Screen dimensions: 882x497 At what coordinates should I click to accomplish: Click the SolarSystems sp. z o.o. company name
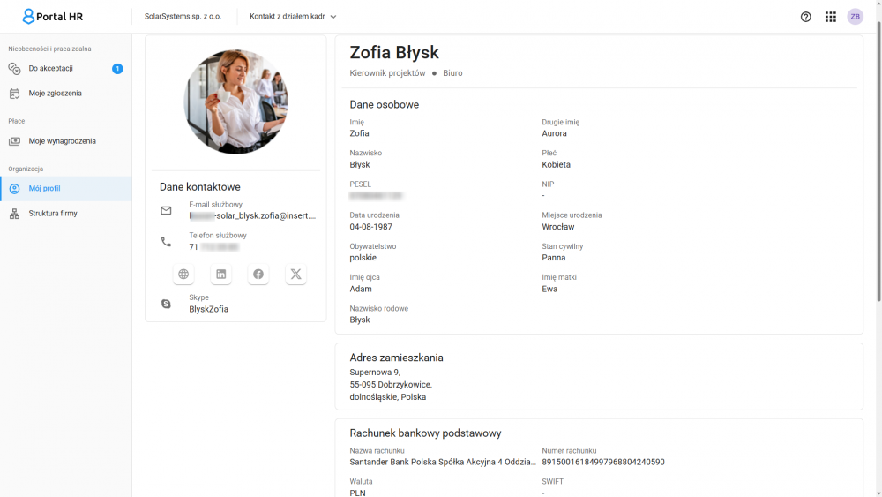(183, 17)
